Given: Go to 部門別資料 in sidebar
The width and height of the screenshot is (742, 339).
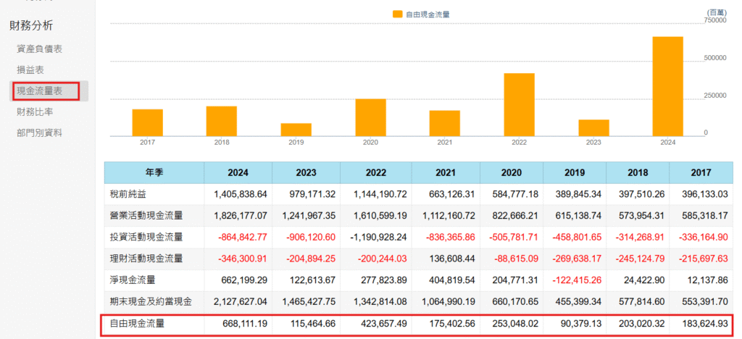Looking at the screenshot, I should tap(39, 133).
